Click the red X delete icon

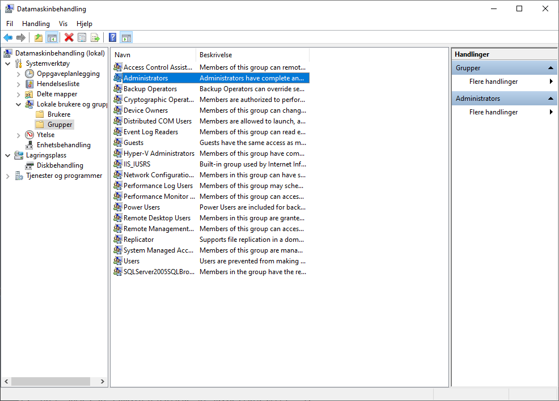[69, 38]
